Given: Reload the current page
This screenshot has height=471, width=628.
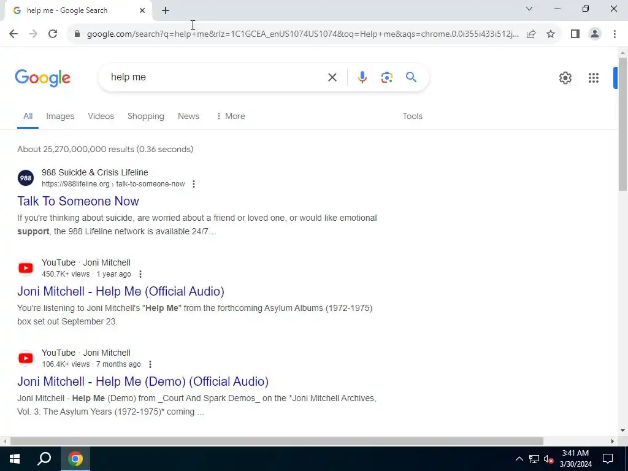Looking at the screenshot, I should click(x=53, y=34).
